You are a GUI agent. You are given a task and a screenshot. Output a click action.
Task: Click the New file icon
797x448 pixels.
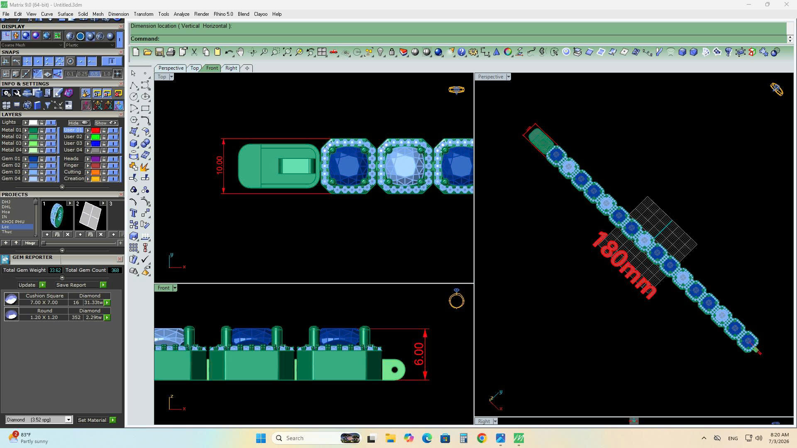pyautogui.click(x=136, y=52)
